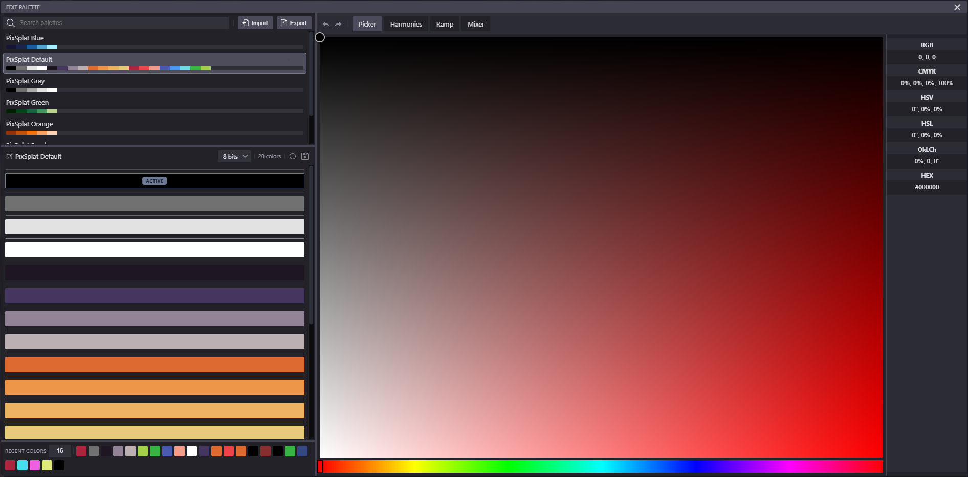The height and width of the screenshot is (477, 968).
Task: Pick the brownish dark red recent swatch
Action: 266,451
